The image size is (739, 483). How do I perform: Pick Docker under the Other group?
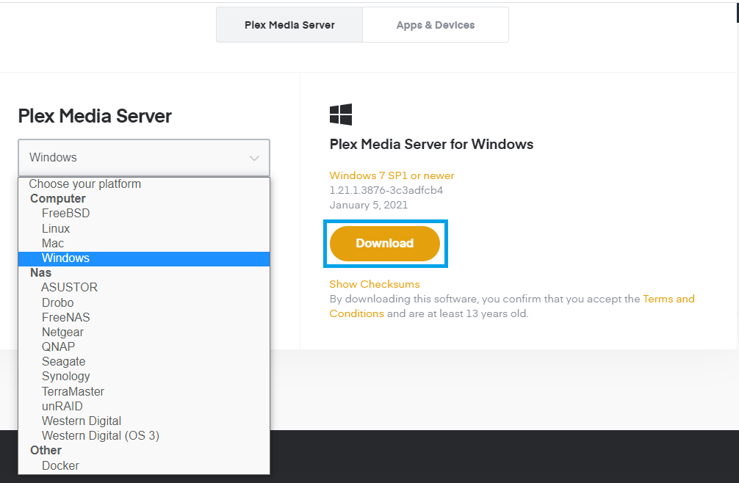pyautogui.click(x=144, y=465)
